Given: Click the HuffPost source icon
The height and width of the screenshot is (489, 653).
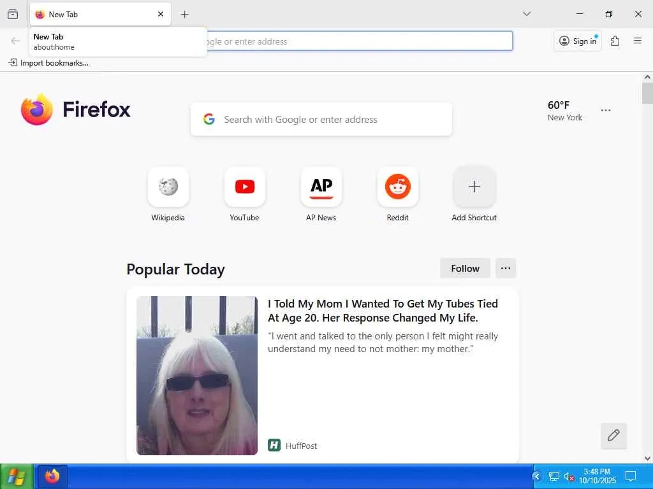Looking at the screenshot, I should [274, 445].
